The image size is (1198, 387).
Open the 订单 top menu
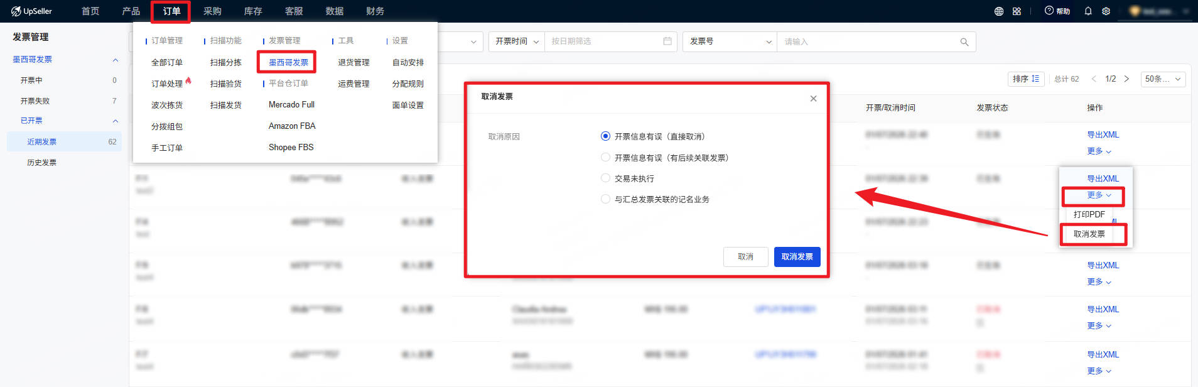[171, 11]
